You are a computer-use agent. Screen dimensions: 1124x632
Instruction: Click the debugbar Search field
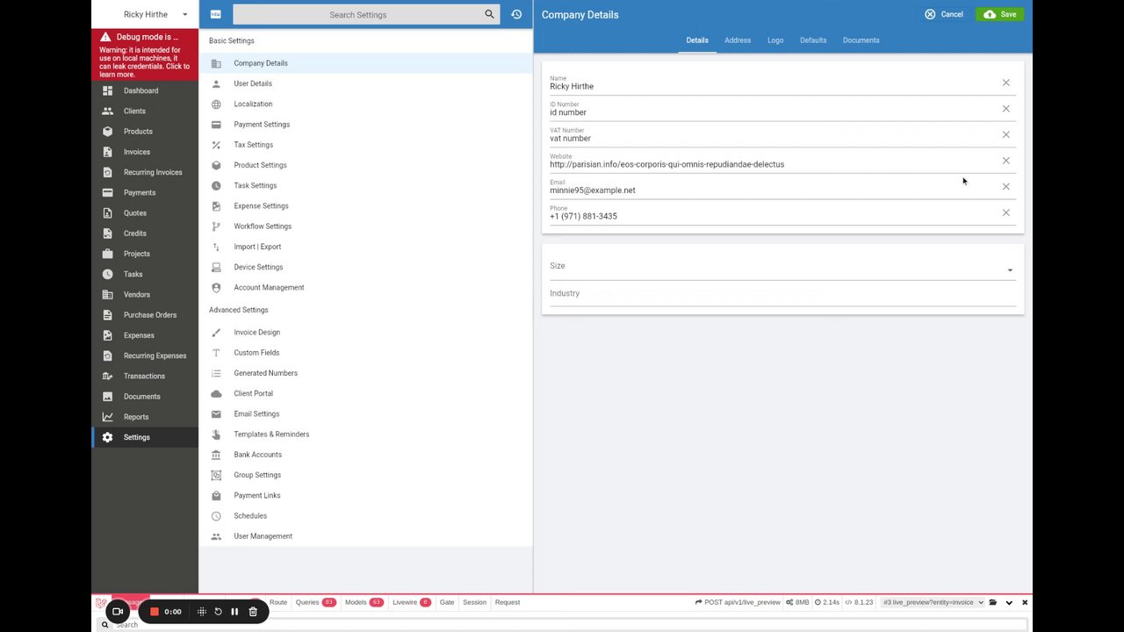pos(562,625)
